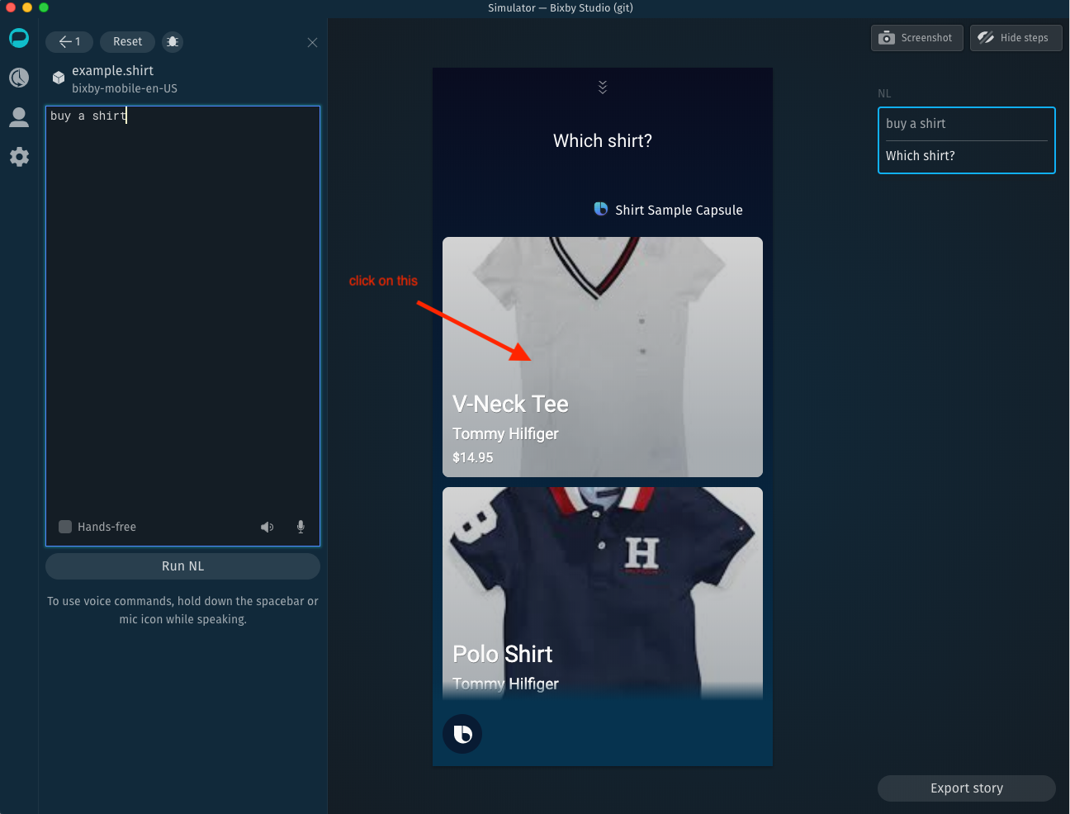Open the Bixby logo icon in sidebar
This screenshot has height=814, width=1070.
pos(19,38)
